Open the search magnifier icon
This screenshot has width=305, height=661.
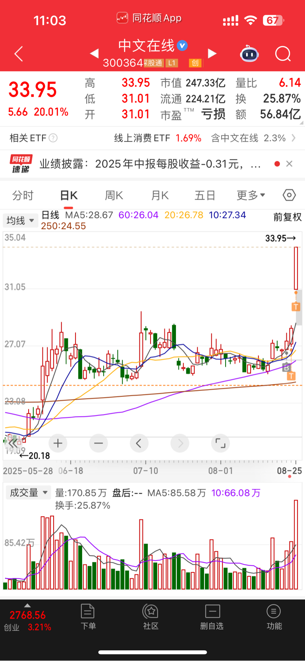(283, 54)
